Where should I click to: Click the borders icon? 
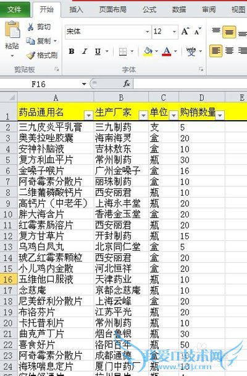click(x=123, y=51)
